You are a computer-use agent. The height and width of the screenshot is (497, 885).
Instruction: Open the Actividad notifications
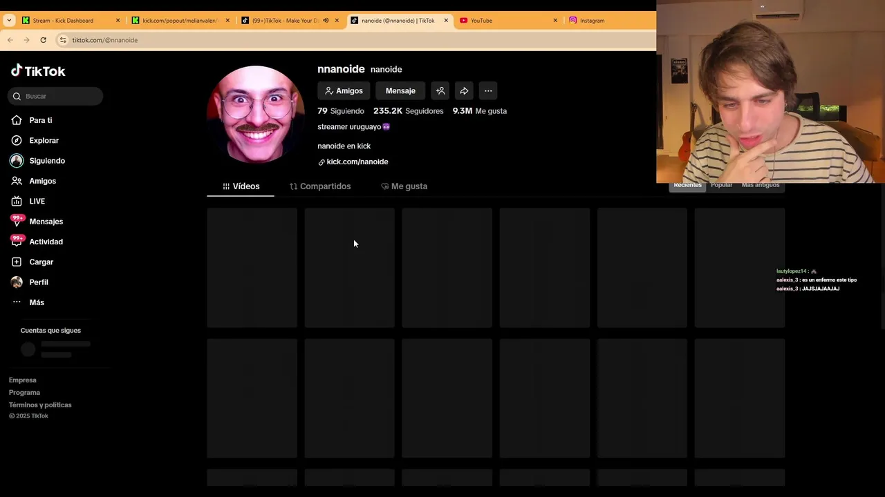point(37,242)
